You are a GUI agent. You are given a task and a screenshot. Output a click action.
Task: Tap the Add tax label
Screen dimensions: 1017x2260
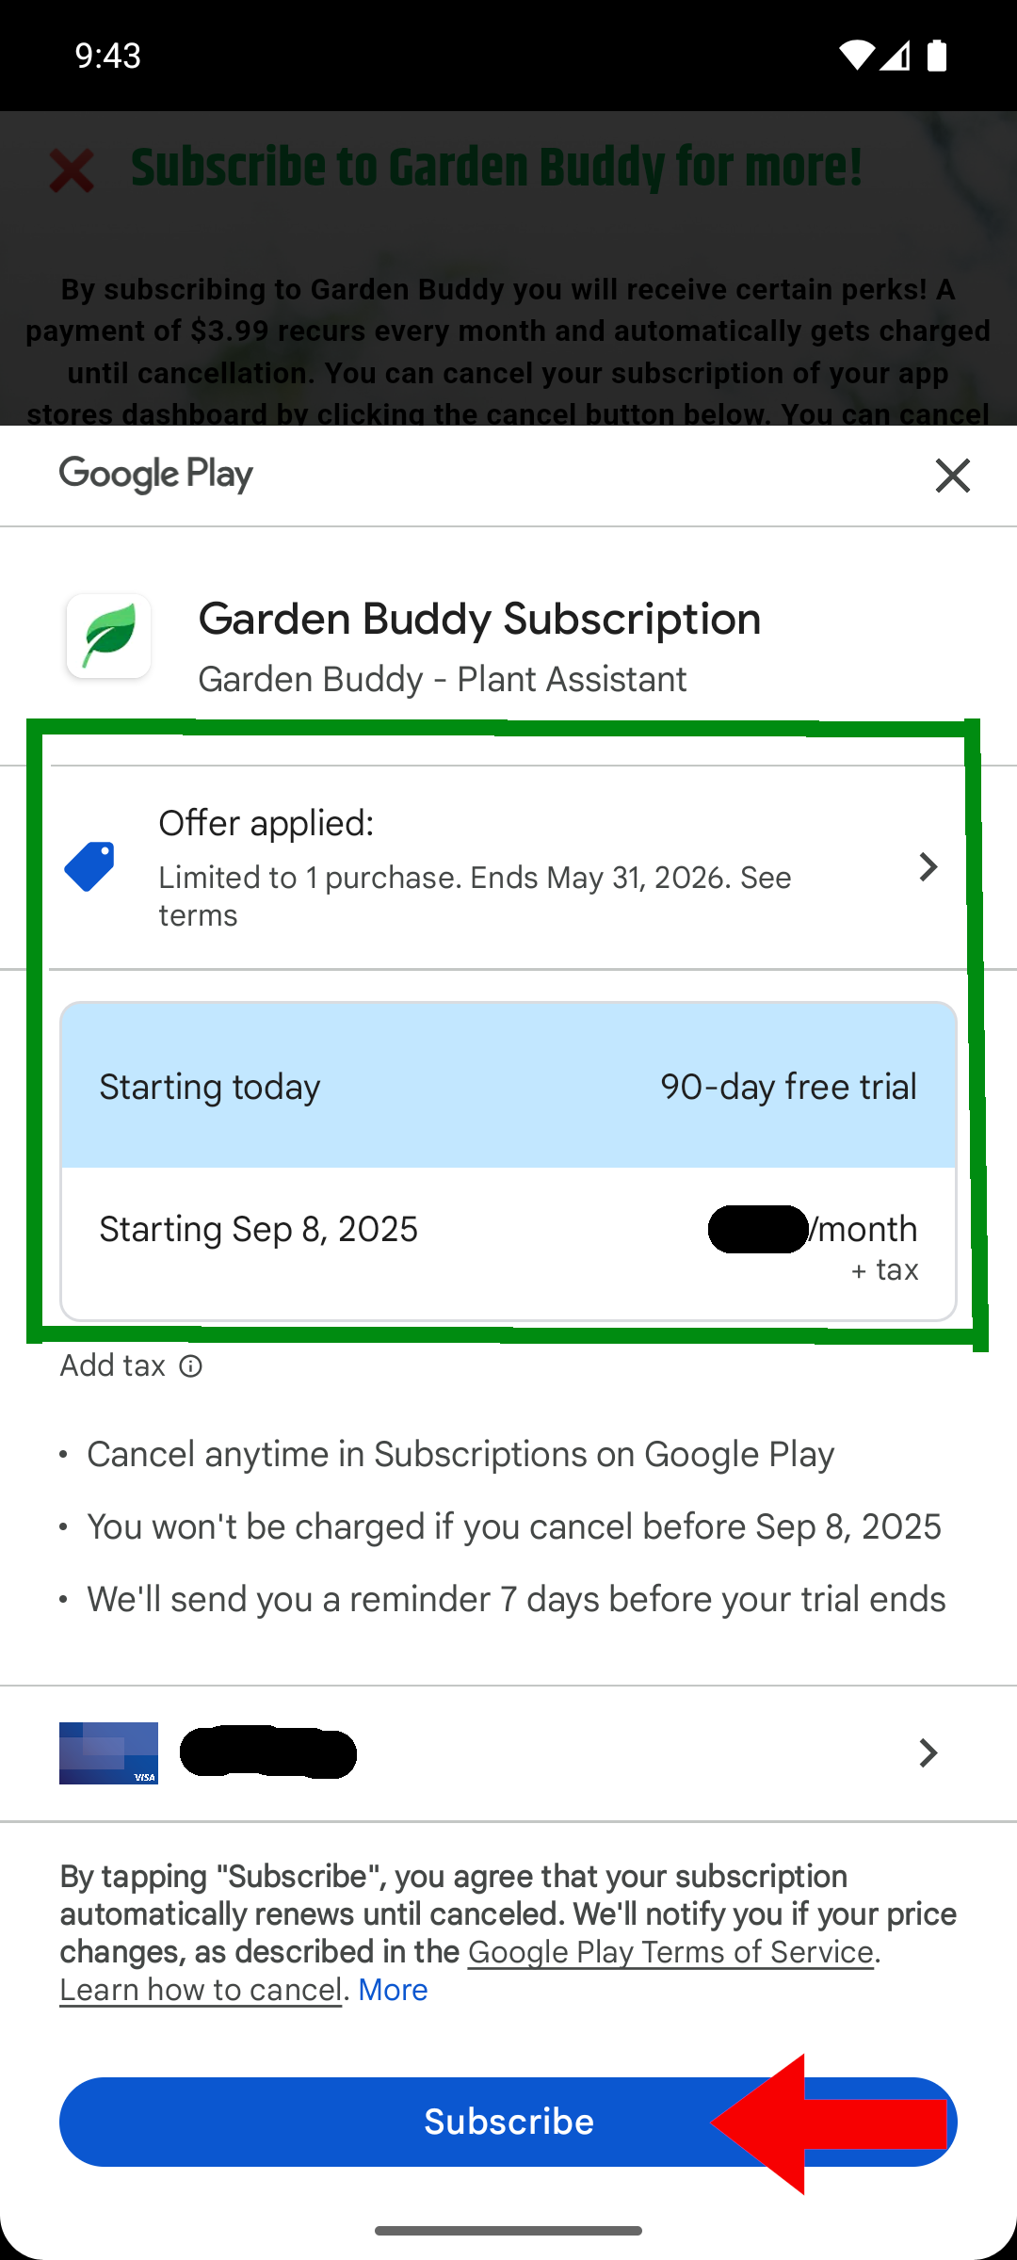click(113, 1365)
